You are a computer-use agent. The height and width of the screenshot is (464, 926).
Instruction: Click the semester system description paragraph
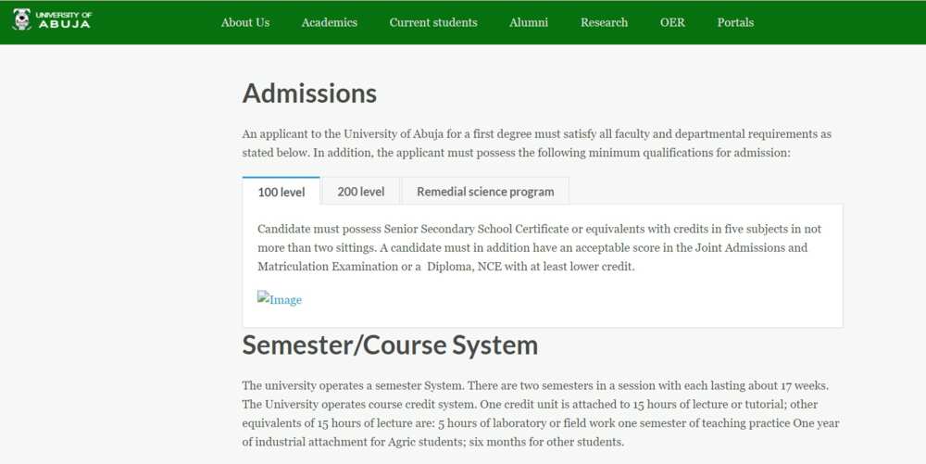pos(541,413)
